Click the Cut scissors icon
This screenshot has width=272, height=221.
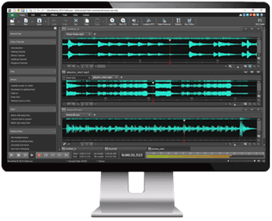(x=76, y=21)
